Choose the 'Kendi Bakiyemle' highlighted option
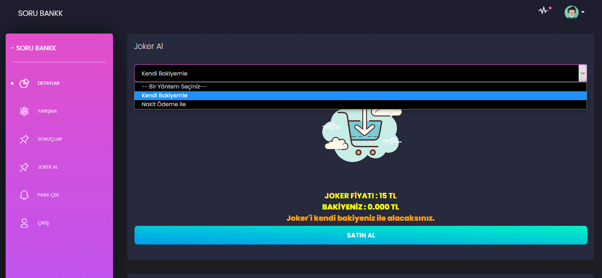This screenshot has height=278, width=602. point(361,95)
